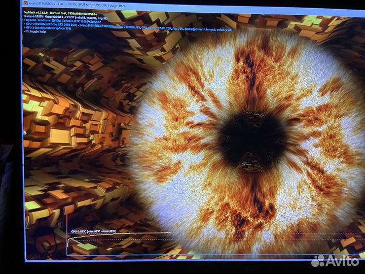Click the 'GPU 2 (Intel(R) UHD Graphics 770)' line
The image size is (365, 274).
pos(48,28)
